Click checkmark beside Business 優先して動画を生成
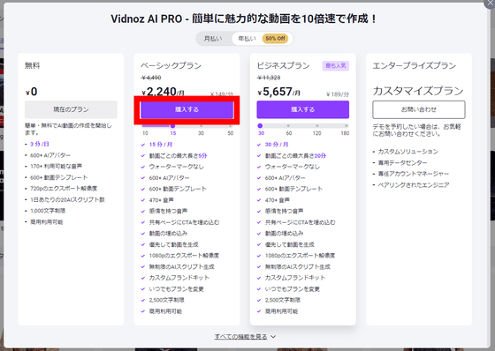 (259, 244)
